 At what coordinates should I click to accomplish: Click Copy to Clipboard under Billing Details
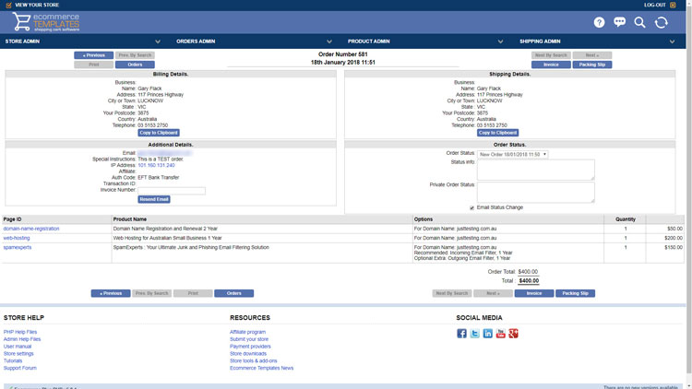[x=159, y=133]
